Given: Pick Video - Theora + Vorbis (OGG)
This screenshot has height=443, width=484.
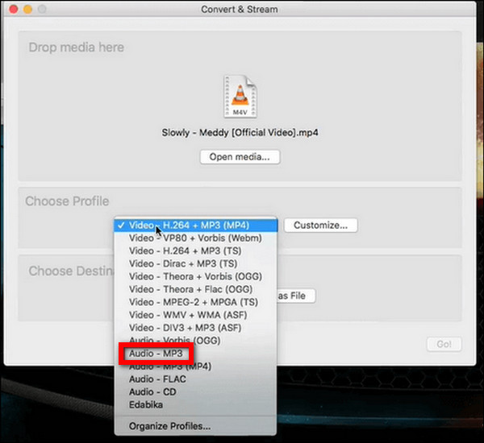Looking at the screenshot, I should tap(196, 276).
